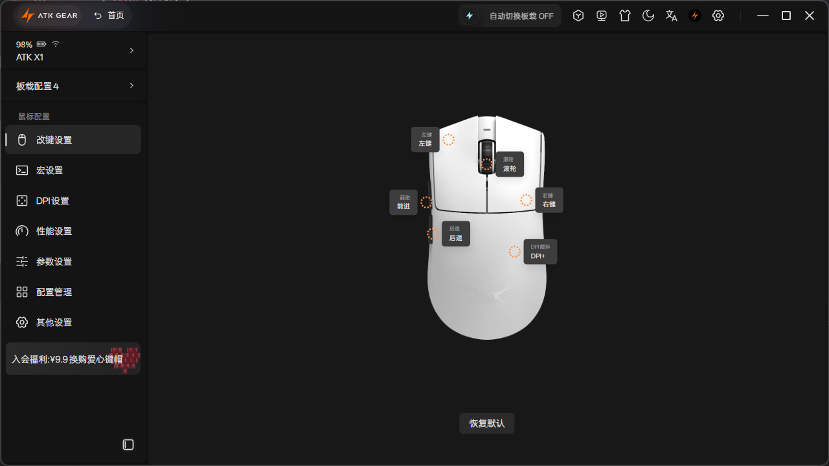The image size is (829, 466).
Task: Click the 前进 key assignment label
Action: click(x=403, y=202)
